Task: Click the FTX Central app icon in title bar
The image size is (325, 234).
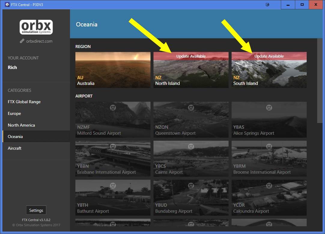Action: pos(7,4)
